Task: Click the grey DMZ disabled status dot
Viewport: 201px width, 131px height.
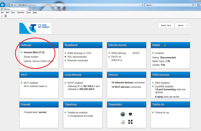Action: pos(153,83)
